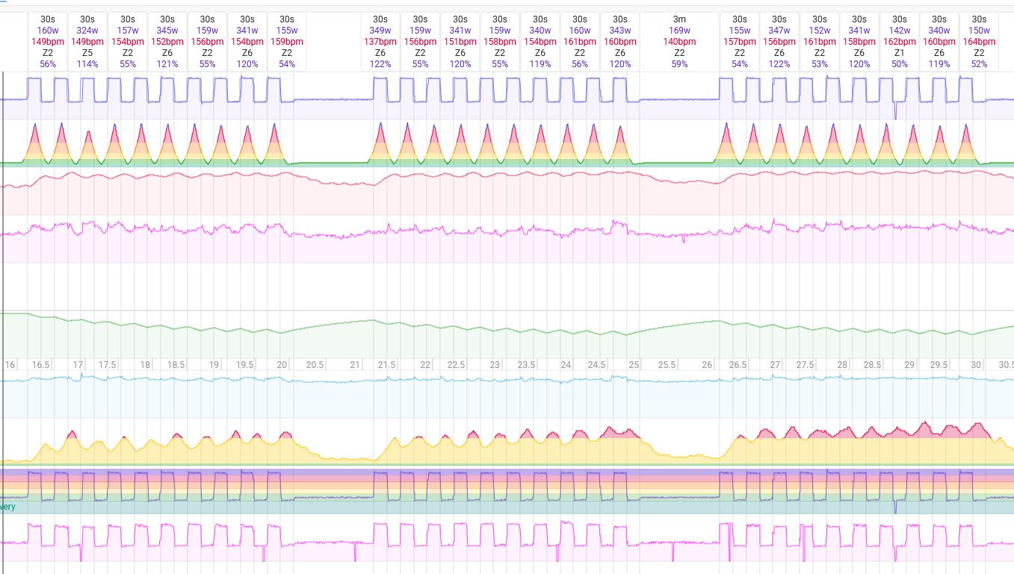Click the 142w Z1 interval card
This screenshot has height=574, width=1014.
click(x=900, y=41)
